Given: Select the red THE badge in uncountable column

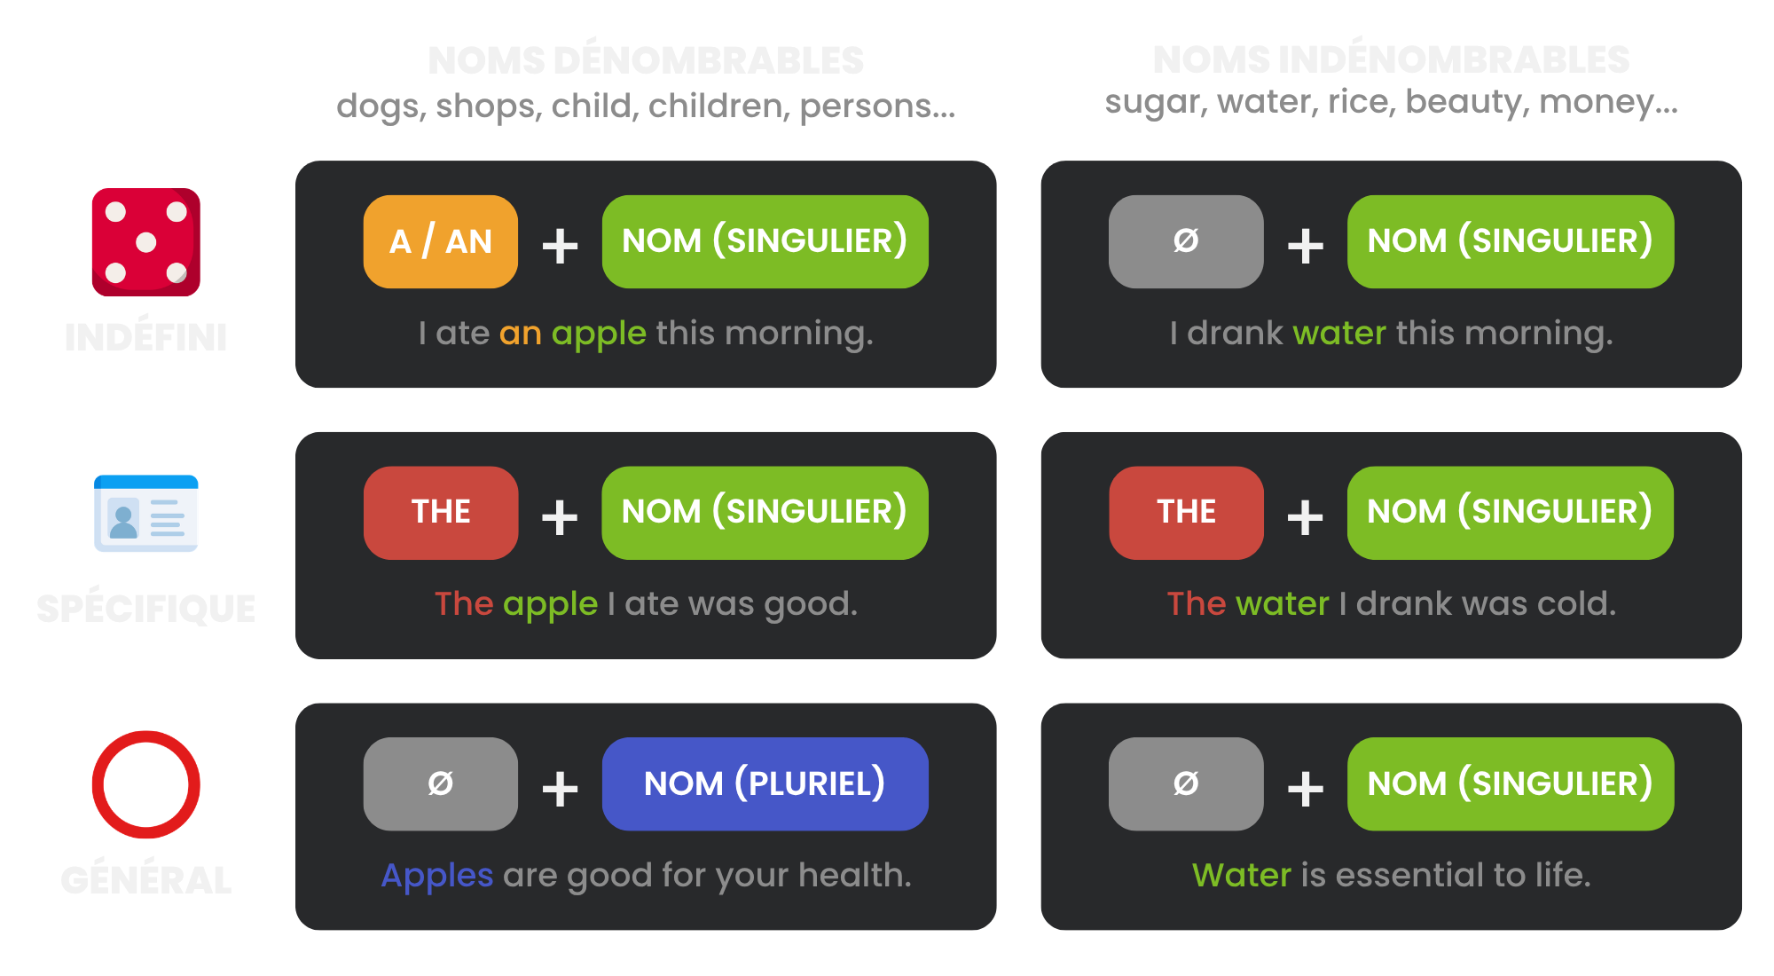Looking at the screenshot, I should [x=1186, y=513].
